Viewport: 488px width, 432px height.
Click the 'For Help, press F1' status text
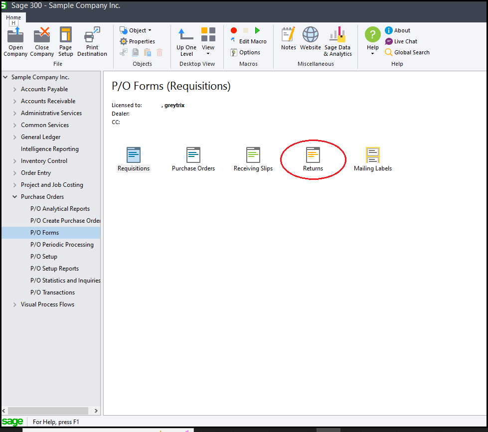pyautogui.click(x=56, y=422)
